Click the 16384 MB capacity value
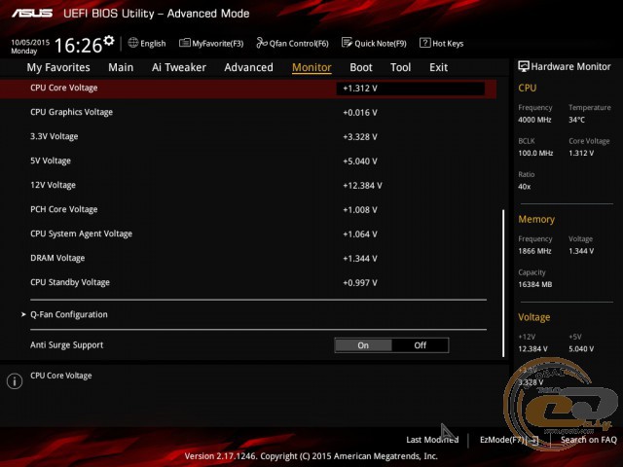 (x=534, y=284)
